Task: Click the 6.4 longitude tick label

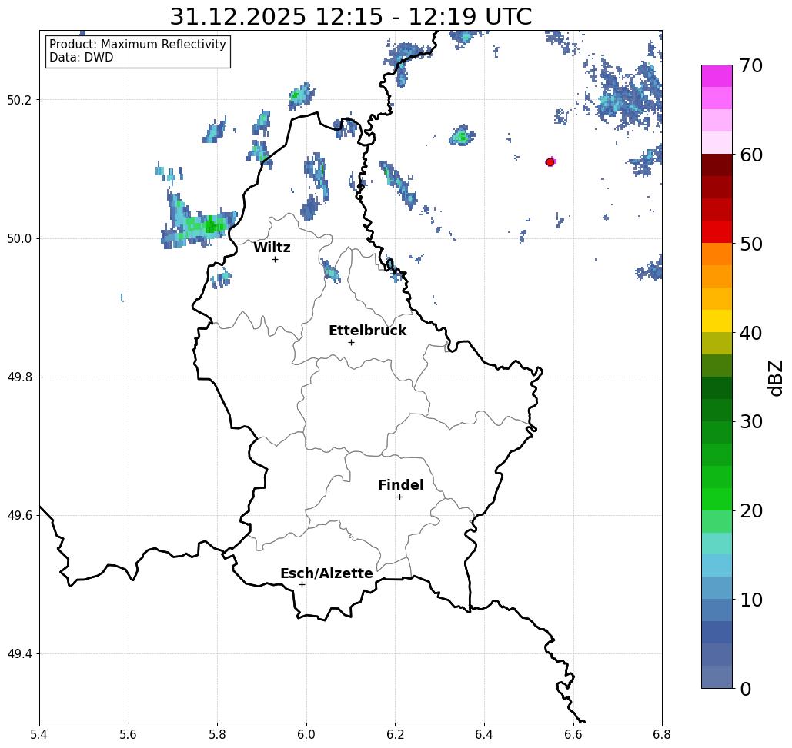Action: (x=484, y=734)
